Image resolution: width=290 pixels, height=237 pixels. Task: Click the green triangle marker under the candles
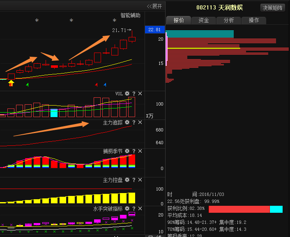[x=28, y=85]
